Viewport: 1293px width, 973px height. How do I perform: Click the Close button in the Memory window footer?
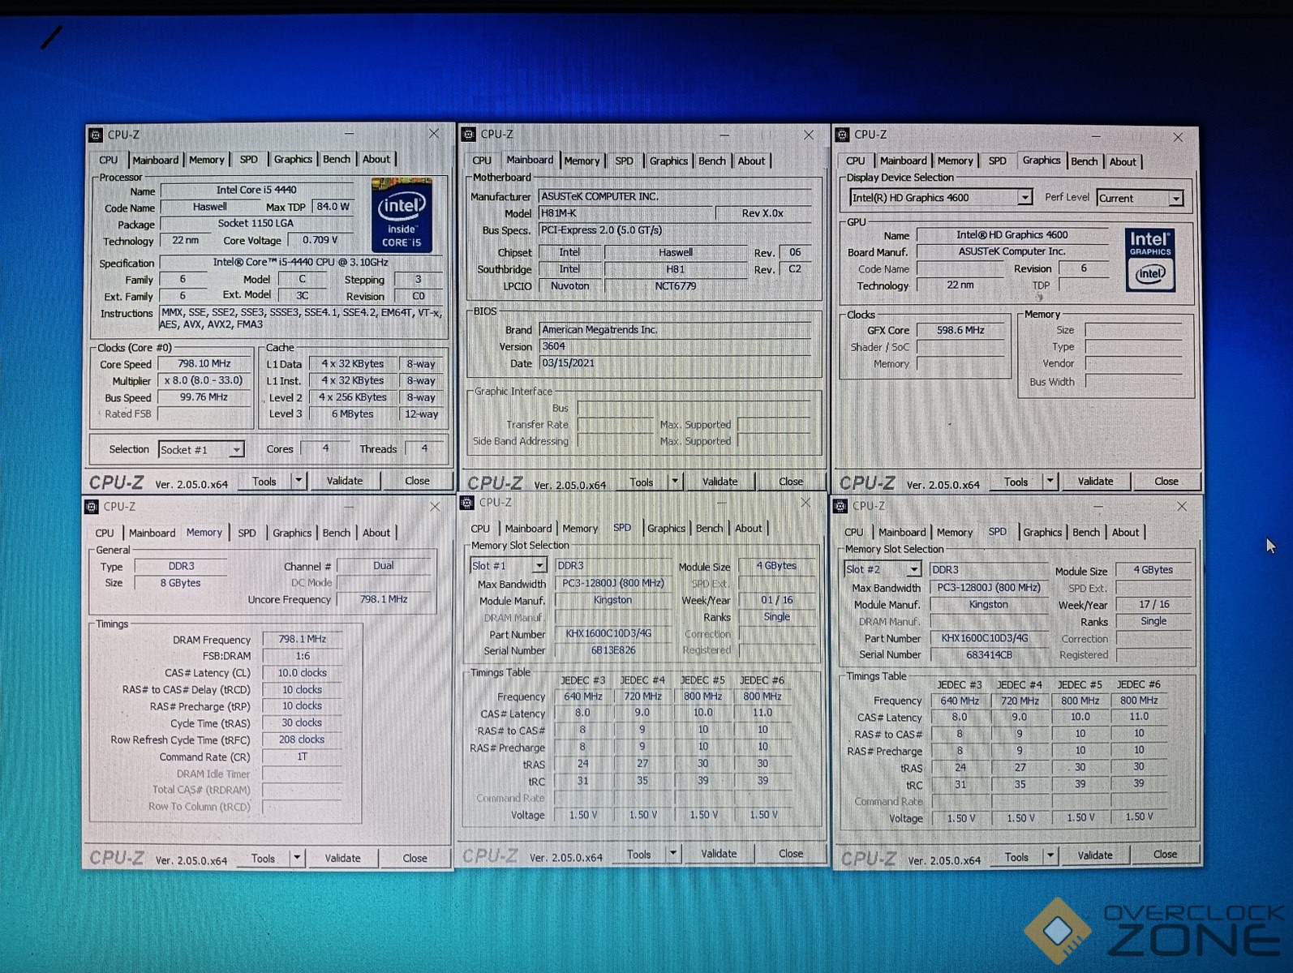[415, 858]
